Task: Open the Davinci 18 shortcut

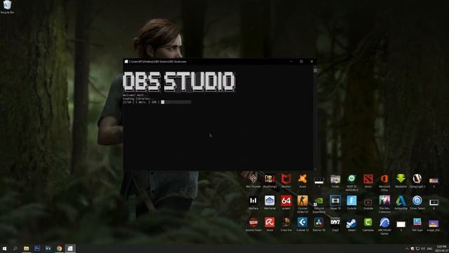Action: [319, 224]
